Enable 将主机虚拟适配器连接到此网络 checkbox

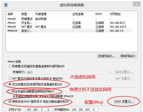point(10,91)
